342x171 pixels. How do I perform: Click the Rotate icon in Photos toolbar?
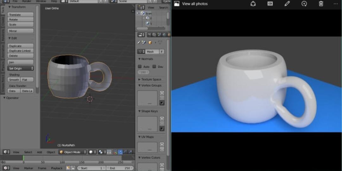pos(304,4)
